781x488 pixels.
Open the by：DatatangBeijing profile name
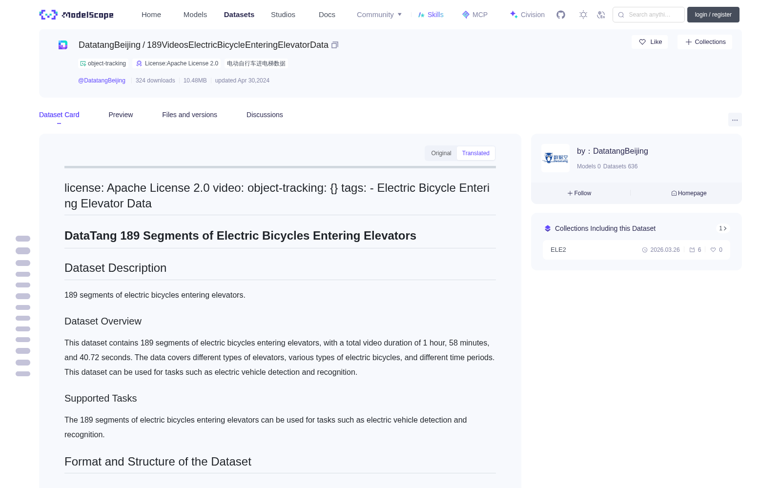click(613, 151)
